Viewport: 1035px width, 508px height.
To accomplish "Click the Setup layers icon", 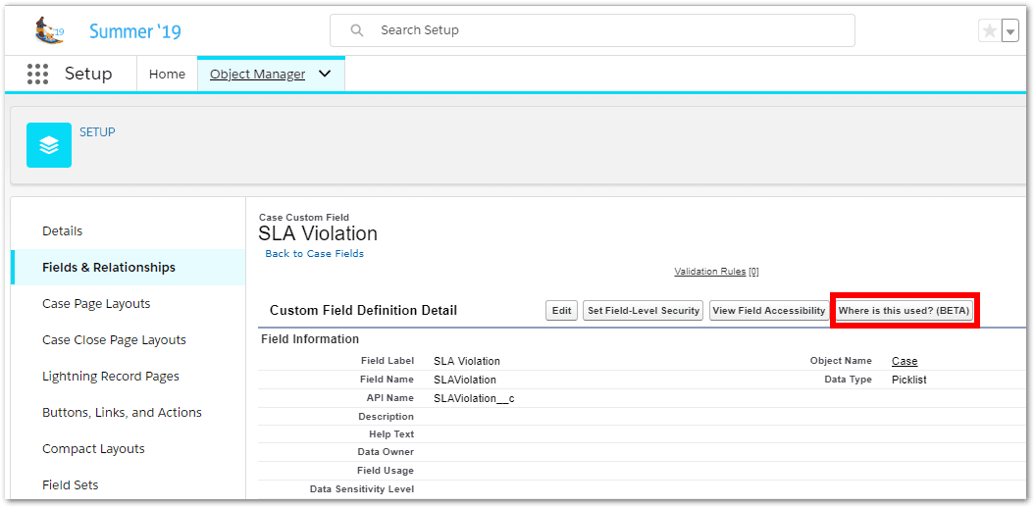I will pyautogui.click(x=49, y=145).
